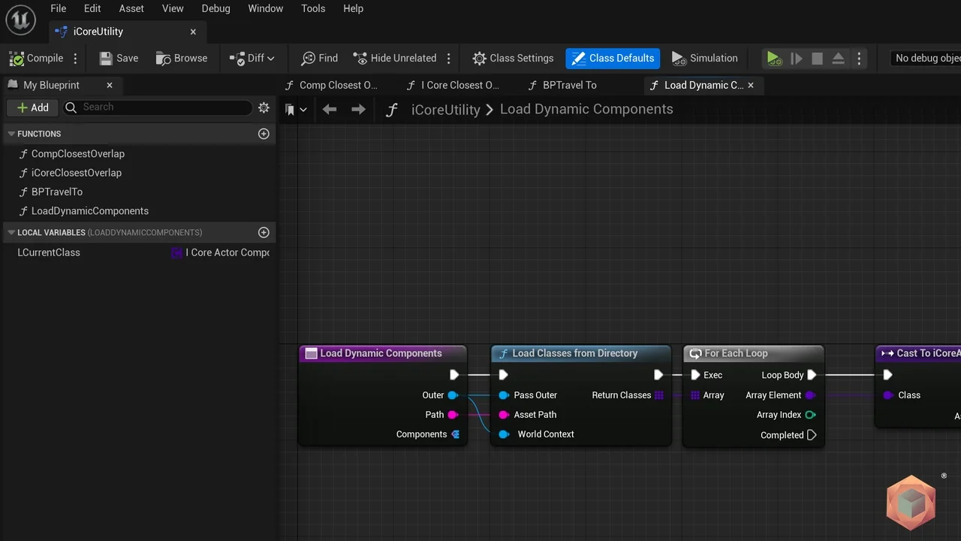Navigate forward in graph history
The image size is (961, 541).
358,110
